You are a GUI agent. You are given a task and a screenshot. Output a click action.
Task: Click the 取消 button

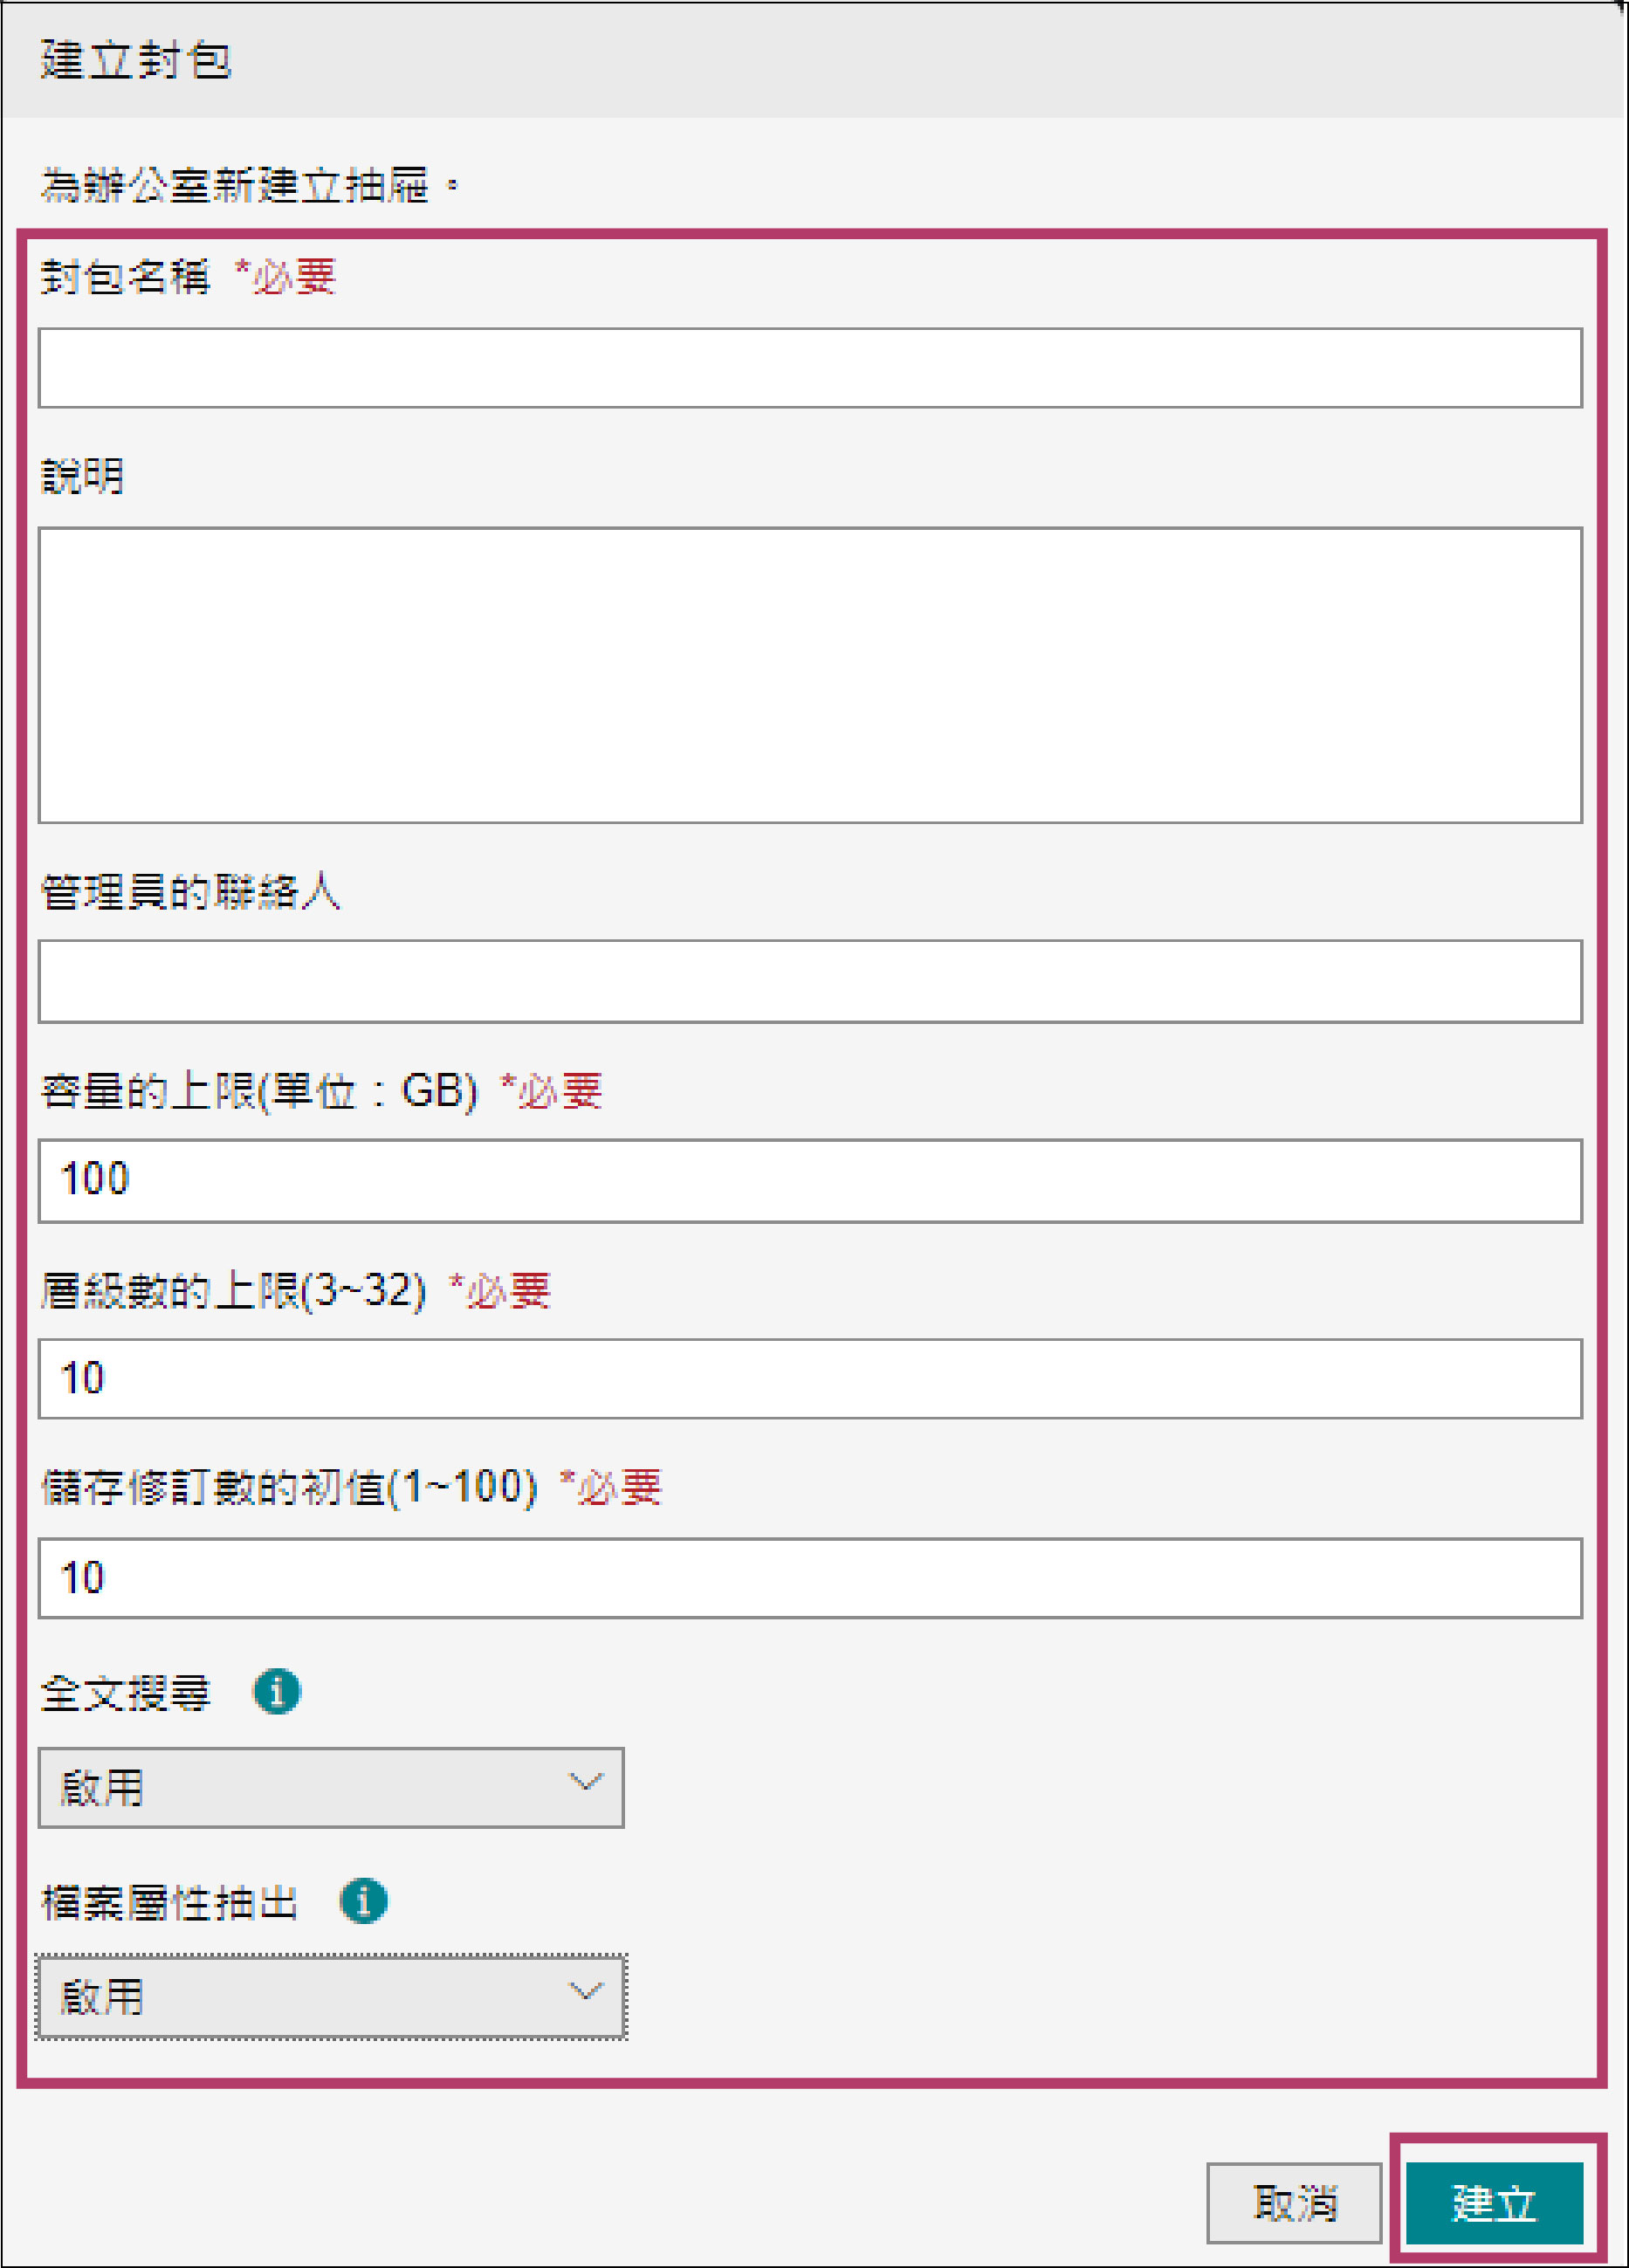1294,2203
